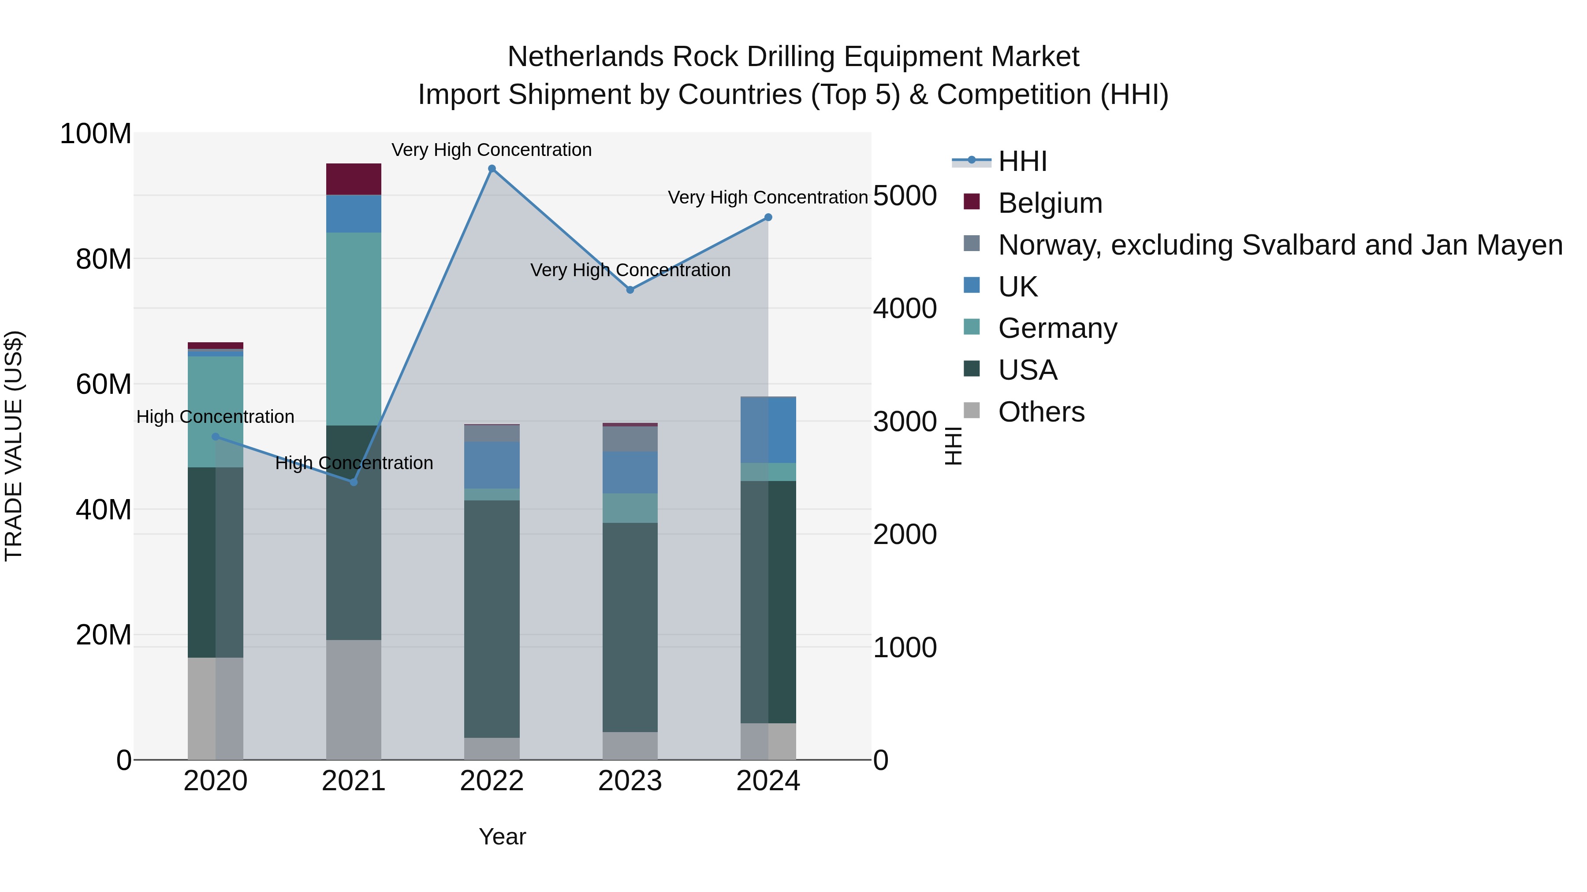
Task: Click the 1000 HHI axis tick label
Action: click(x=905, y=648)
